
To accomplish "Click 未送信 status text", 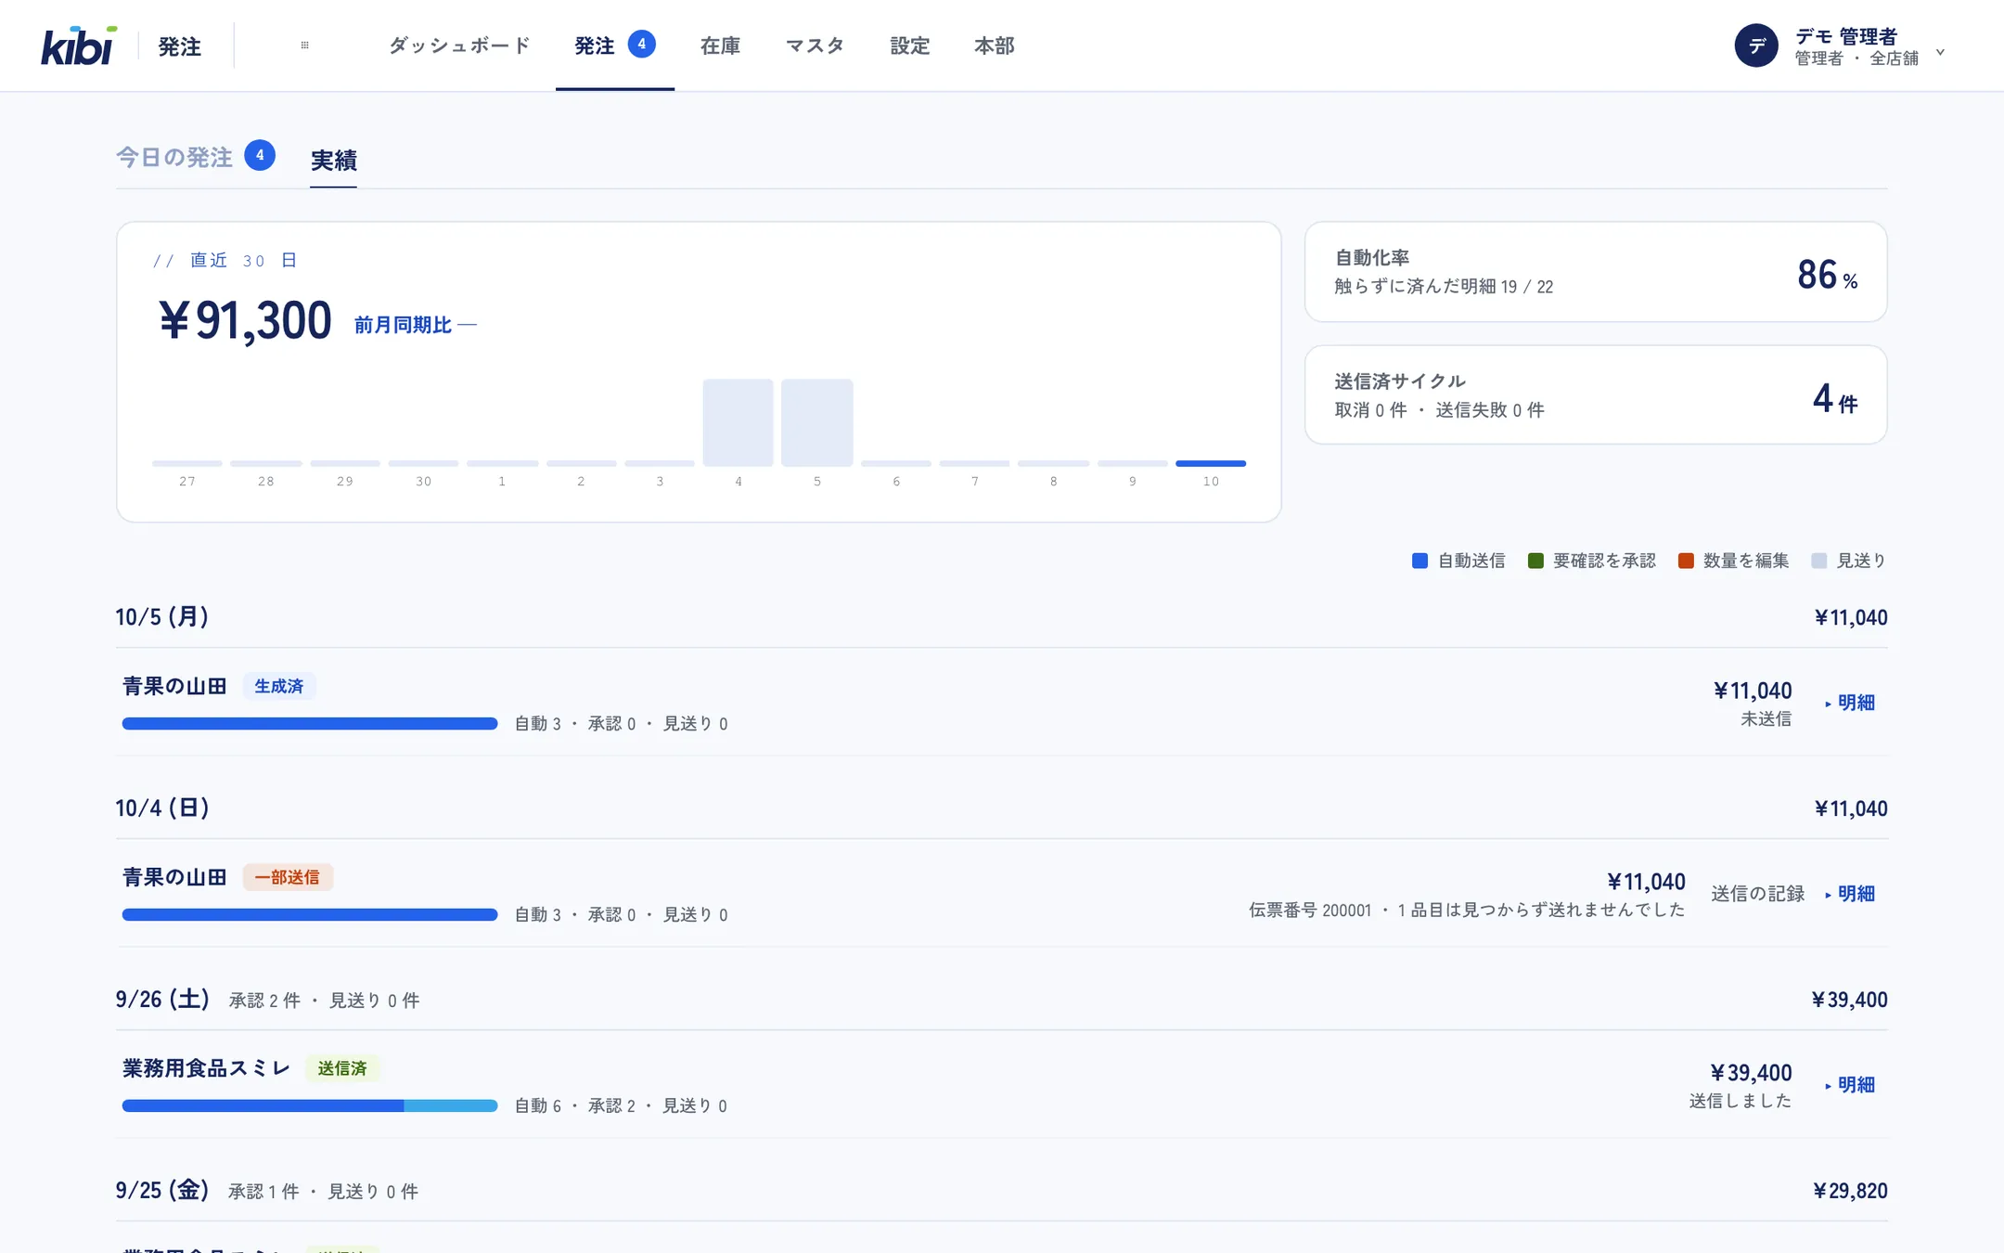I will (1766, 719).
